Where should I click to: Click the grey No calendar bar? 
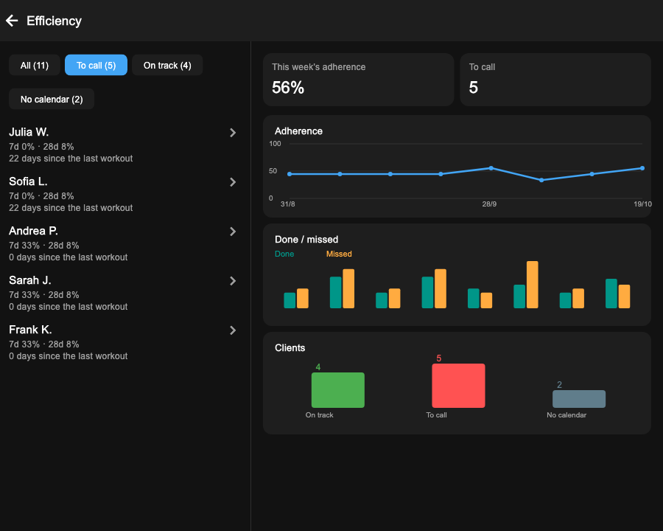tap(579, 399)
